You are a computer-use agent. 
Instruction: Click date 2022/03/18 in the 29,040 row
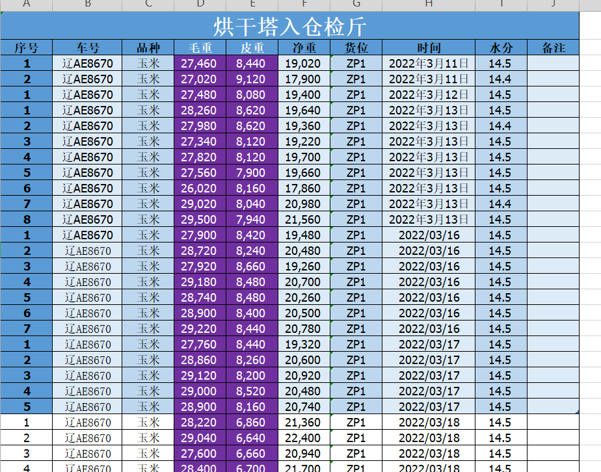(429, 438)
